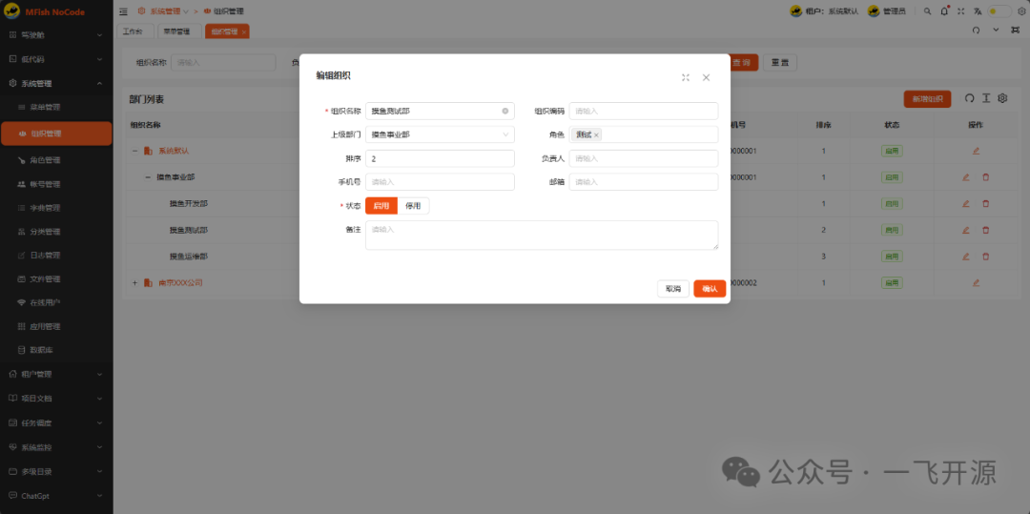Select the 停用 status option
1030x514 pixels.
pyautogui.click(x=413, y=206)
